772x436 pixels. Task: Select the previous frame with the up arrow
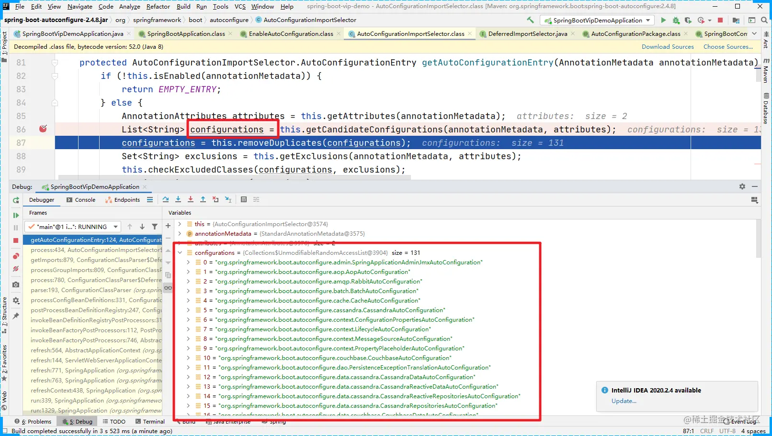[130, 227]
